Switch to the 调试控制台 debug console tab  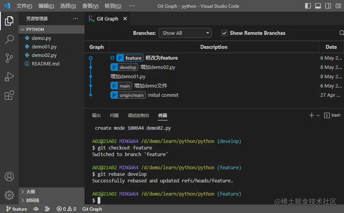[138, 115]
